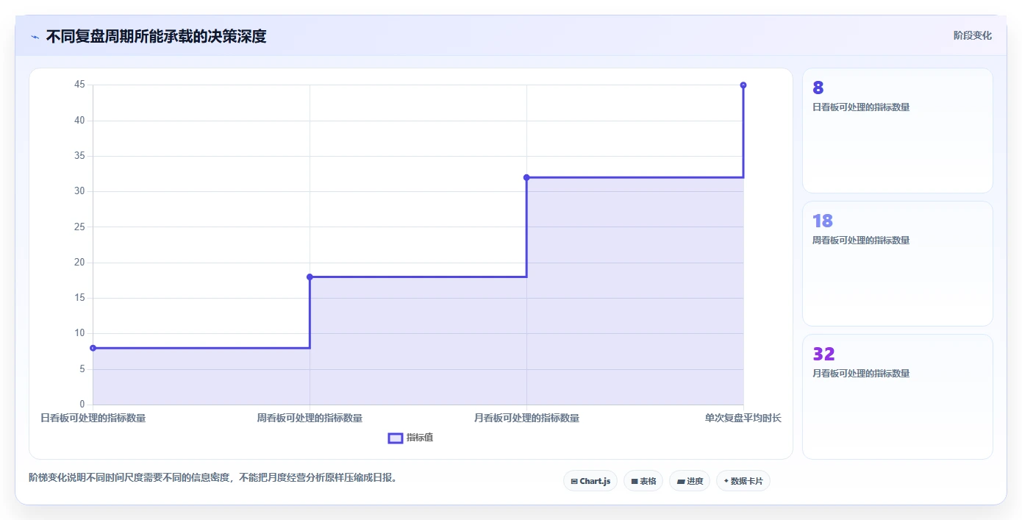The image size is (1022, 520).
Task: Click the y-axis value 45
Action: [79, 85]
